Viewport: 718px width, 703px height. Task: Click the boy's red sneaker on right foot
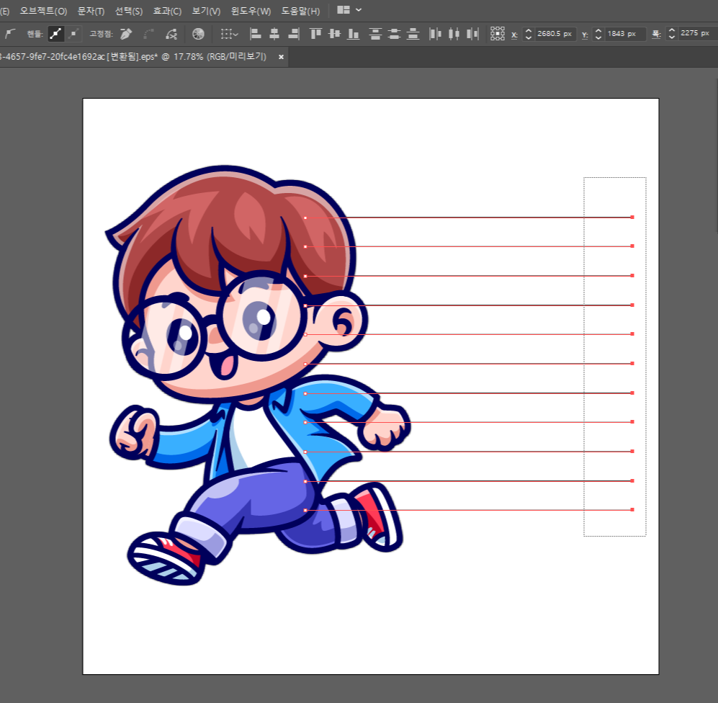pos(378,515)
